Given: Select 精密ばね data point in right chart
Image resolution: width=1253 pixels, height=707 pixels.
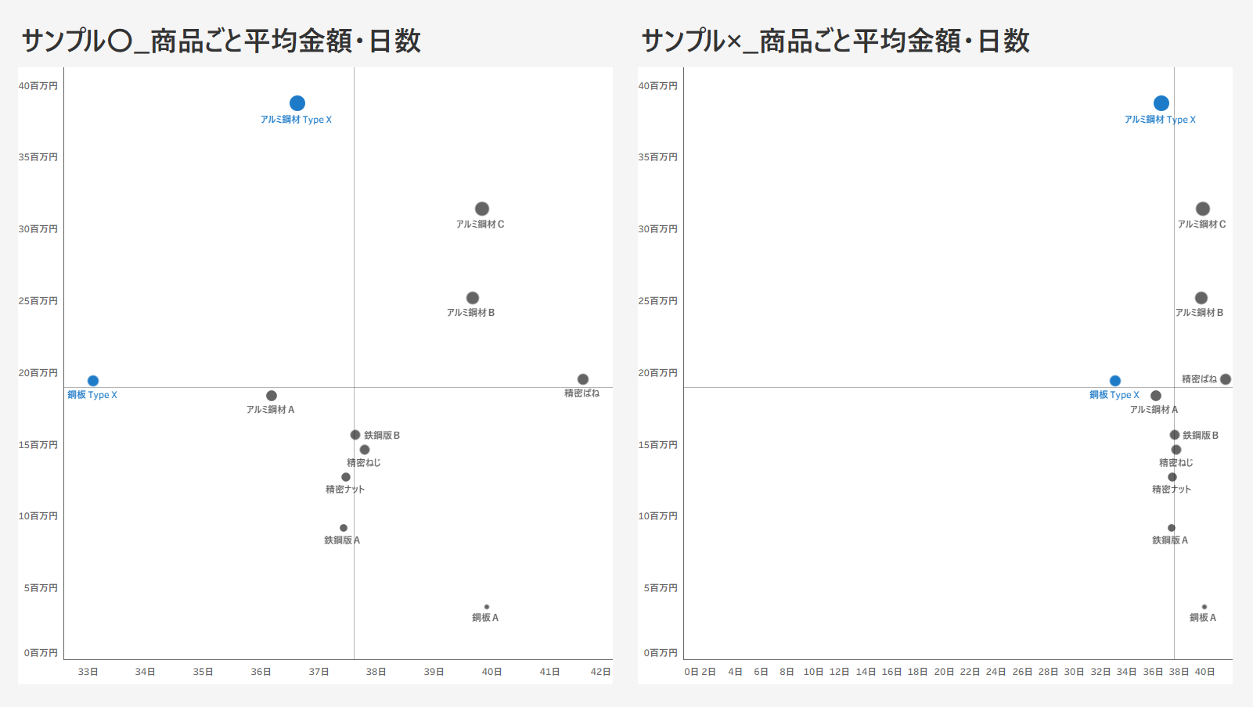Looking at the screenshot, I should pos(1226,379).
